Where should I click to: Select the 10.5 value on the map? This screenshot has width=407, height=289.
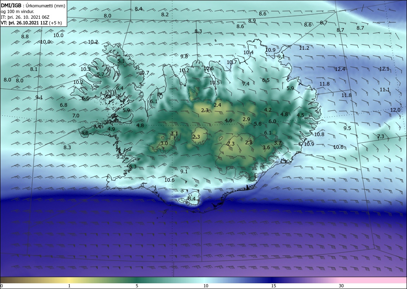214,83
